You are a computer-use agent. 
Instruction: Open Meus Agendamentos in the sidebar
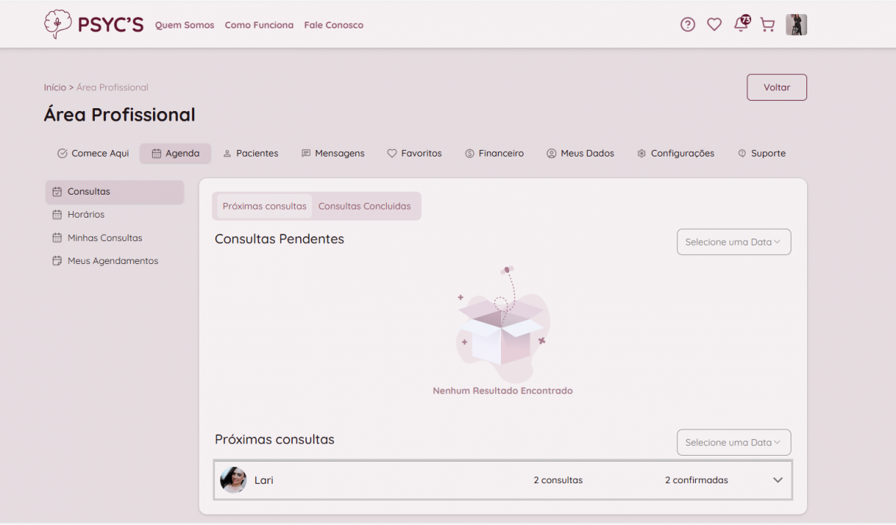pyautogui.click(x=112, y=261)
